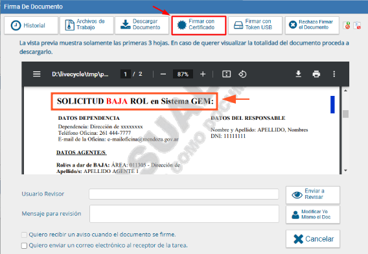
Task: Open the Historial button
Action: pos(31,25)
